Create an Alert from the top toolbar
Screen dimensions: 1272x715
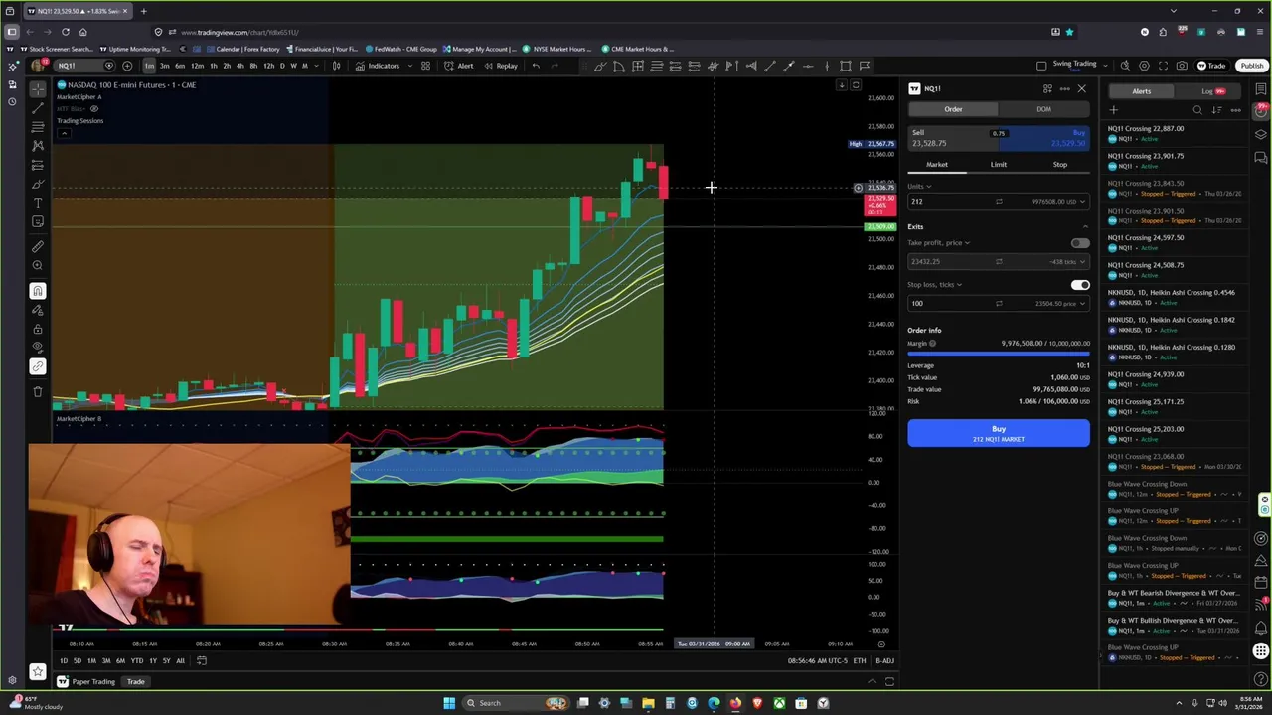click(x=459, y=66)
